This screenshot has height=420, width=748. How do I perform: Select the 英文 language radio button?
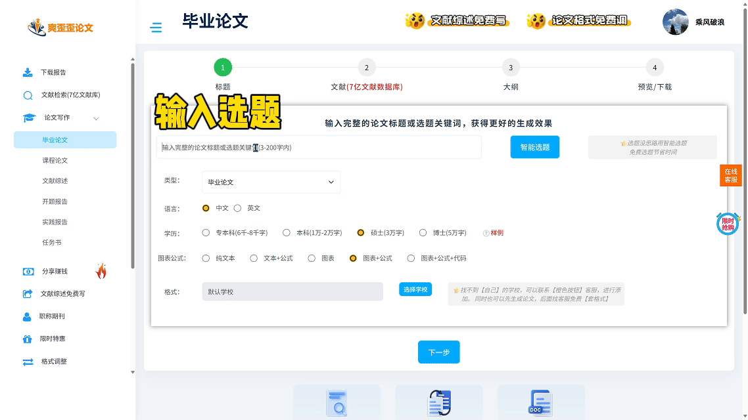(238, 208)
